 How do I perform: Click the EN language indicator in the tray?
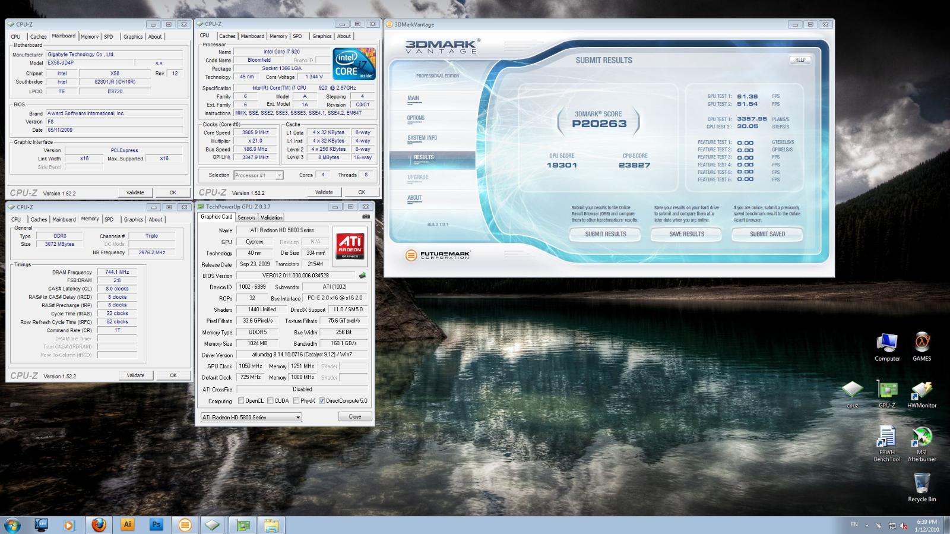854,524
